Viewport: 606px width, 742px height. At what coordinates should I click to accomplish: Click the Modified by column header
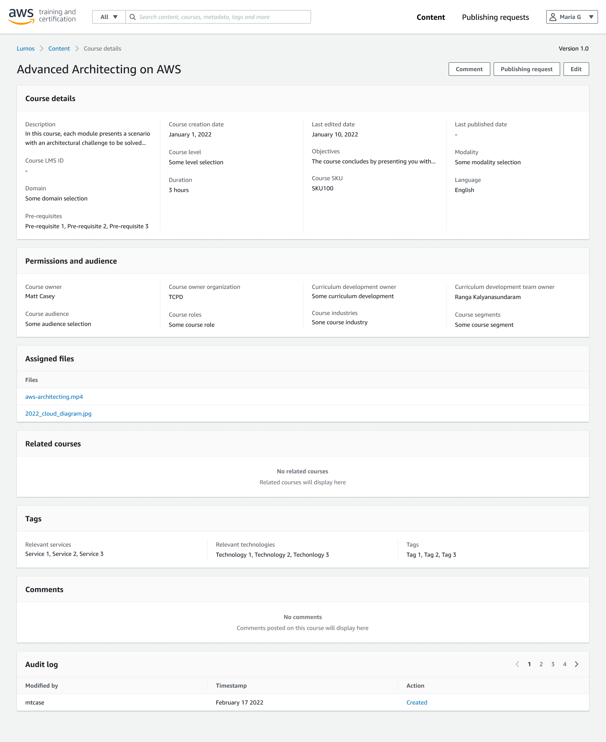pyautogui.click(x=42, y=686)
